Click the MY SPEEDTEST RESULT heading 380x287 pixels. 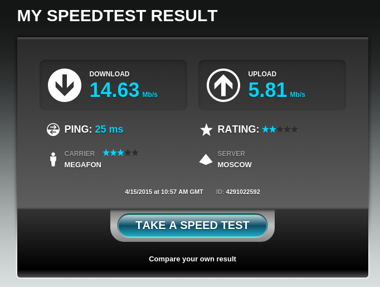pos(118,16)
